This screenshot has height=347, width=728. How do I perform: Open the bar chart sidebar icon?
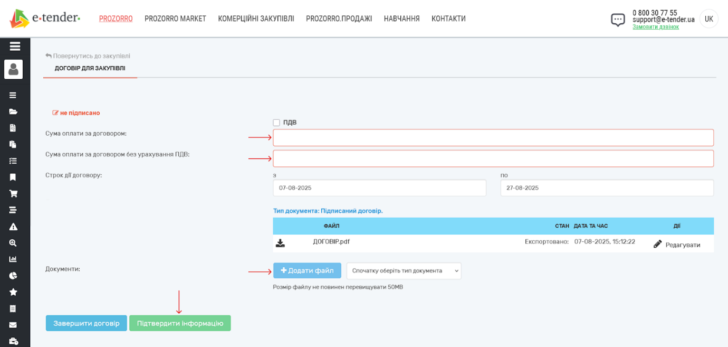click(x=13, y=259)
